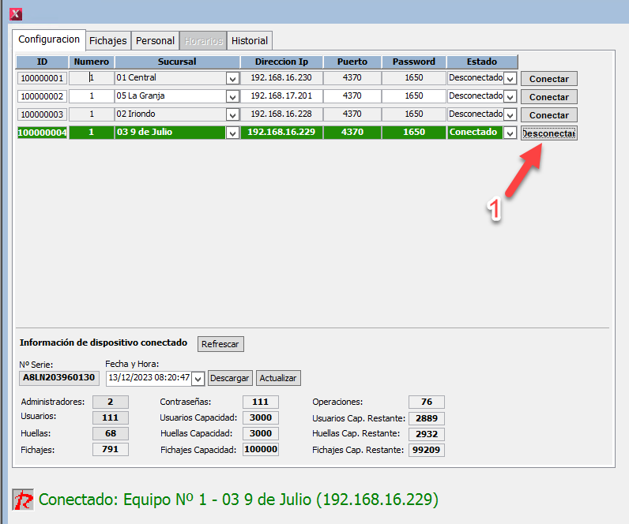
Task: Open Estado dropdown of the Conectado row
Action: click(510, 133)
